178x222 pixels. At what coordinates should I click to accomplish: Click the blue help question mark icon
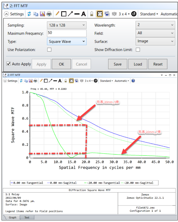tap(133, 81)
